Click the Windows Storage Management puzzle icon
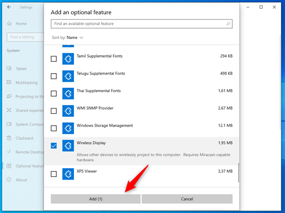This screenshot has width=285, height=213. pos(68,128)
